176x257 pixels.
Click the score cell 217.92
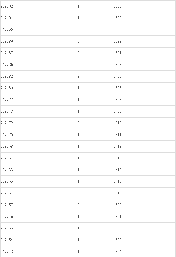(x=39, y=6)
